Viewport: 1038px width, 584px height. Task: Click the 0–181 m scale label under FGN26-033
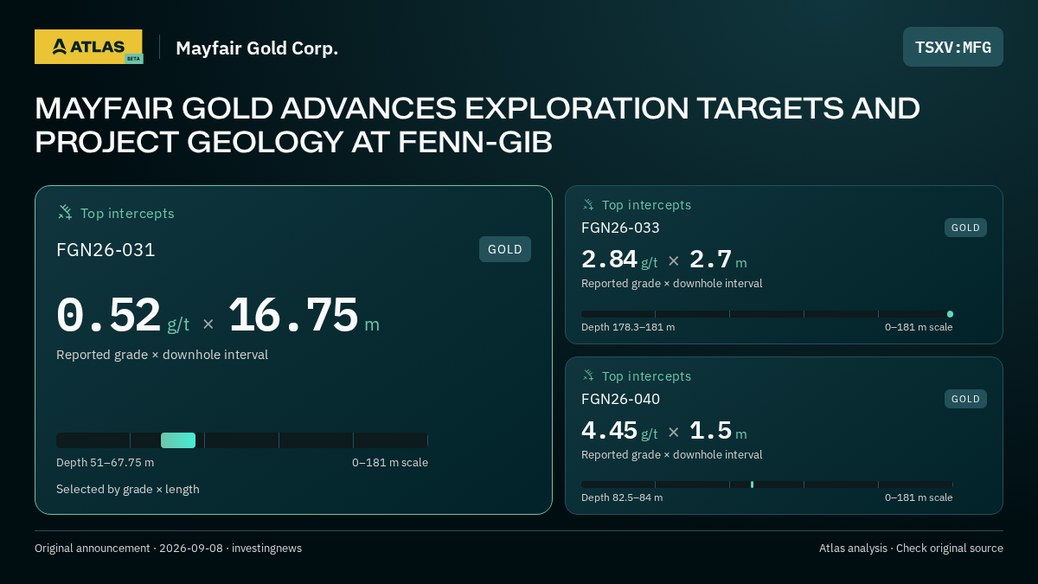tap(919, 327)
